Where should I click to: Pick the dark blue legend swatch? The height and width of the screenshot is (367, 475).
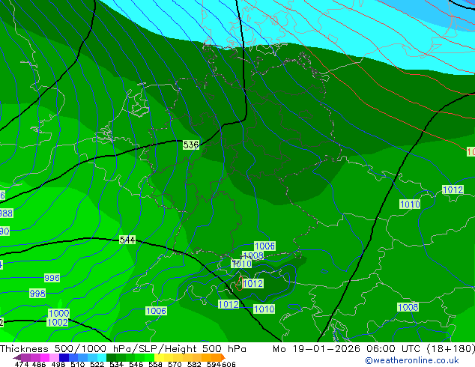point(64,357)
